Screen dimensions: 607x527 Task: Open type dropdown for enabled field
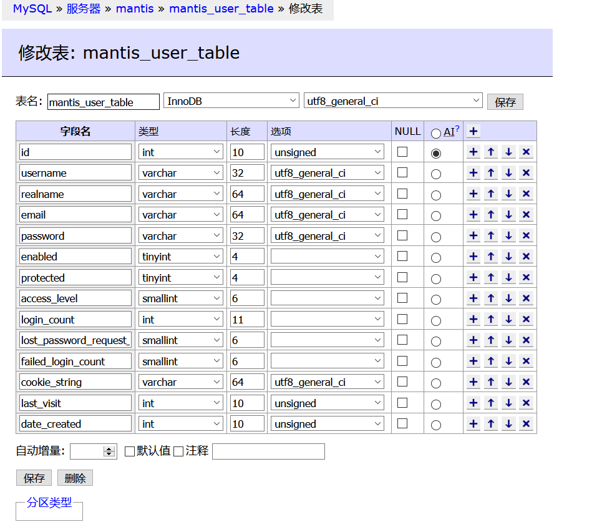point(181,257)
